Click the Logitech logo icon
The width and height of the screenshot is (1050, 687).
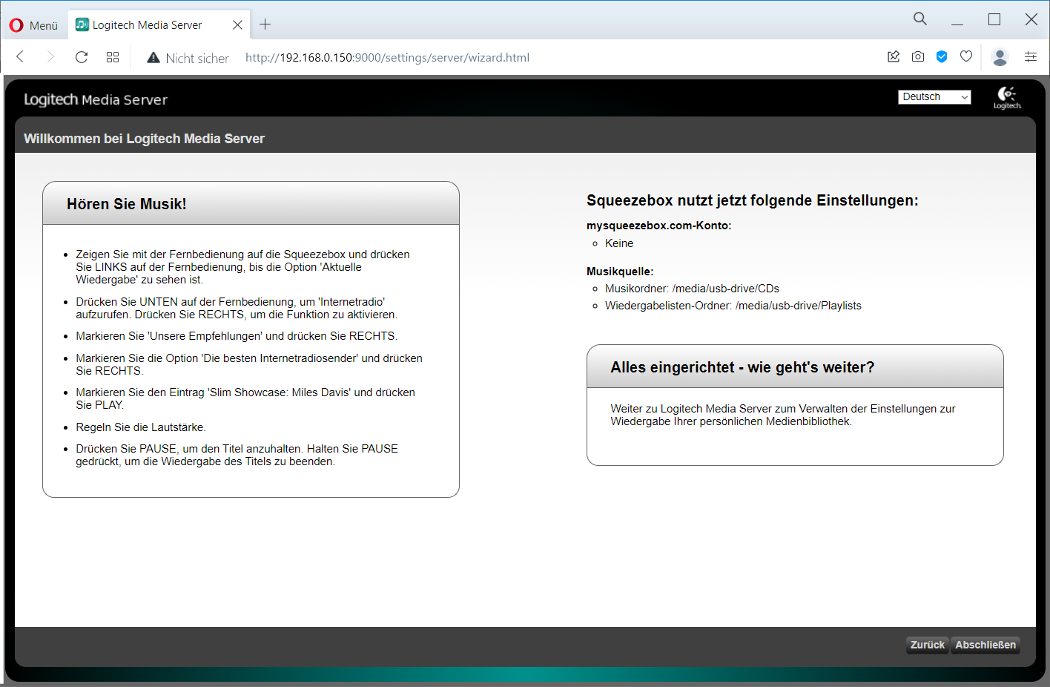pyautogui.click(x=1007, y=97)
